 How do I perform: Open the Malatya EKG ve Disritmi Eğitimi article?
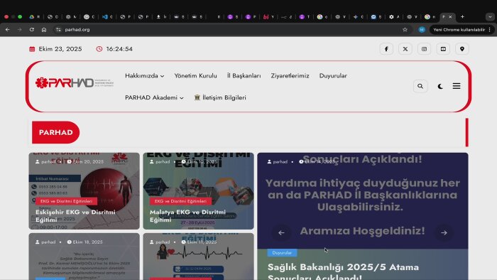click(187, 215)
